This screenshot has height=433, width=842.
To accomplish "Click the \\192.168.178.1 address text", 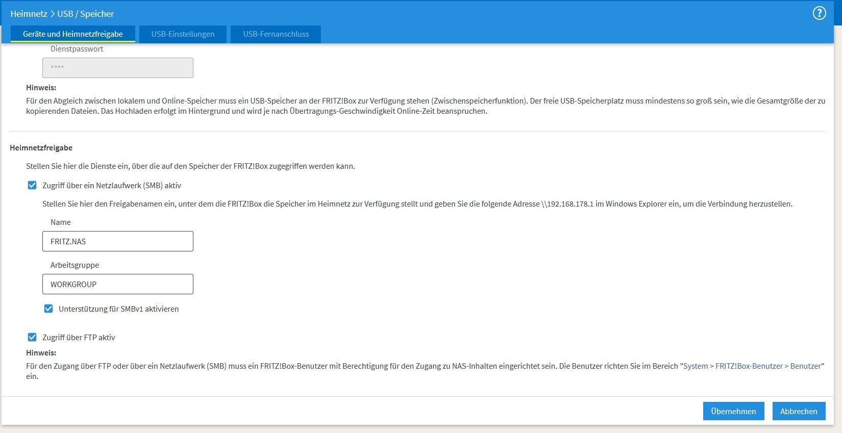I will click(x=567, y=203).
